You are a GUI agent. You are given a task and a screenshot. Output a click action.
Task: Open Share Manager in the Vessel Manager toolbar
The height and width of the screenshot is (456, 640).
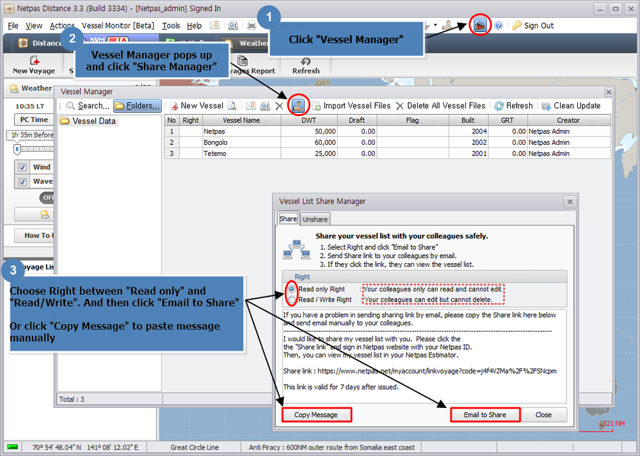[298, 106]
